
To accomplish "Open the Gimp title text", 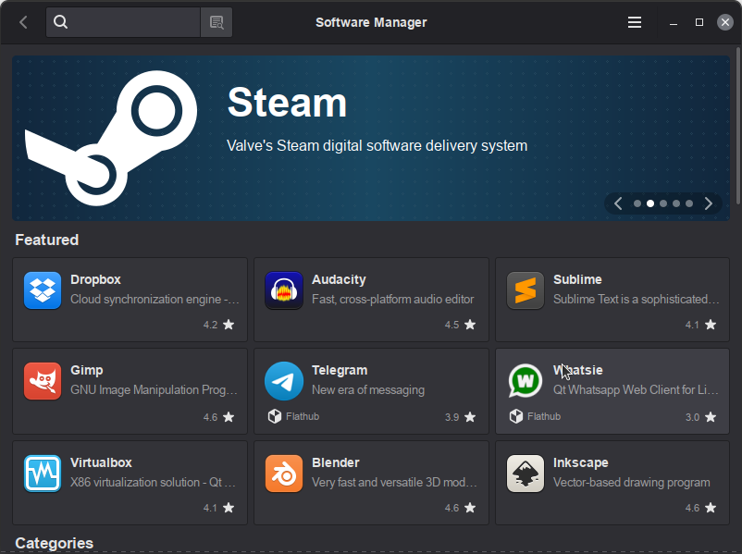I will coord(87,371).
